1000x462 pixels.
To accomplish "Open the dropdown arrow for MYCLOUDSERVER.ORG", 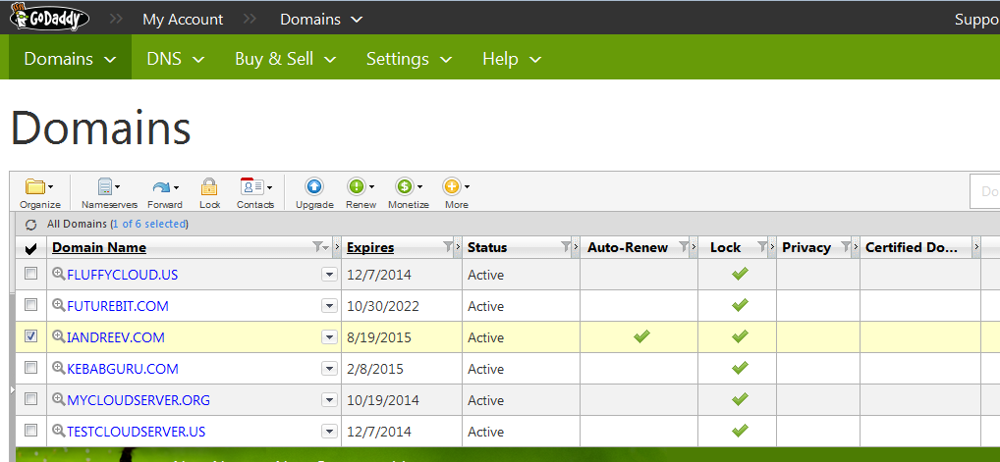I will click(329, 400).
